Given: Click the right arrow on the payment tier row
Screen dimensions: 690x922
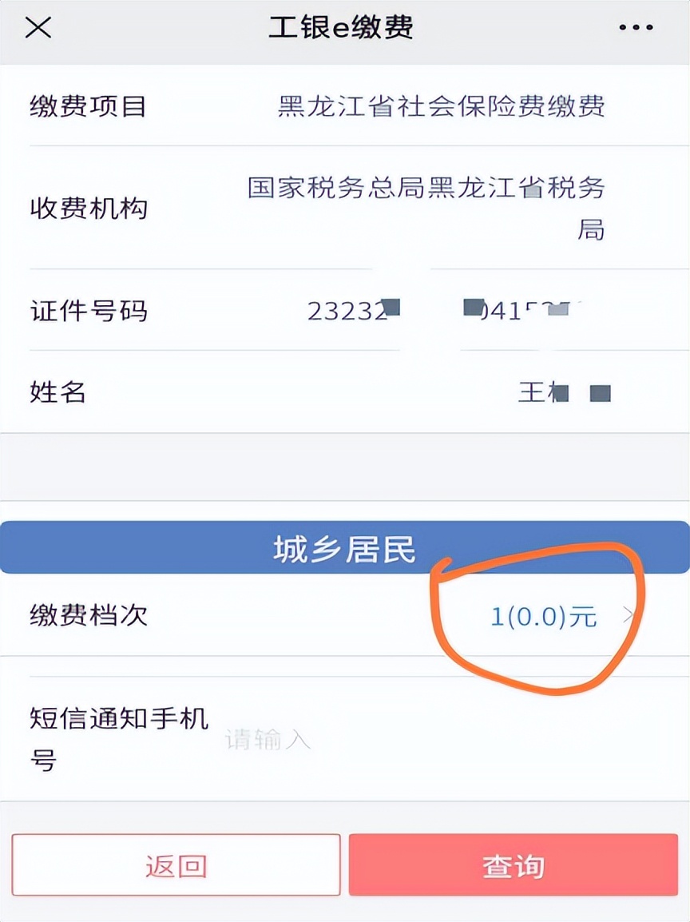Looking at the screenshot, I should pos(630,616).
